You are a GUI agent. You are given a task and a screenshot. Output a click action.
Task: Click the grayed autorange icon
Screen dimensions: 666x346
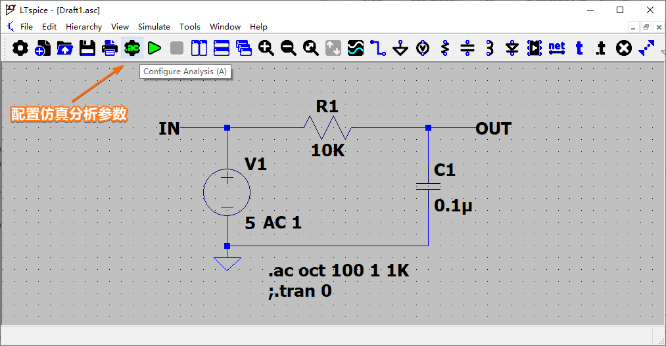click(333, 49)
